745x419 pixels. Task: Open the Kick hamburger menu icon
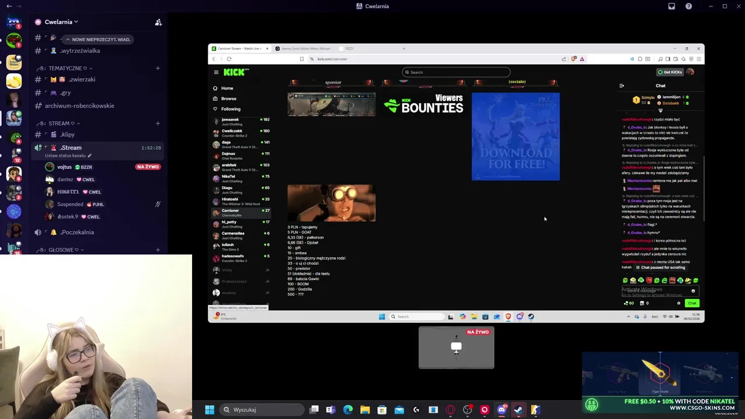pos(216,72)
